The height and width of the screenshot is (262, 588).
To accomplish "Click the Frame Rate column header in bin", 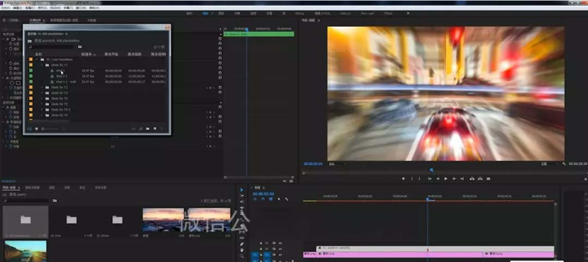I will [88, 55].
